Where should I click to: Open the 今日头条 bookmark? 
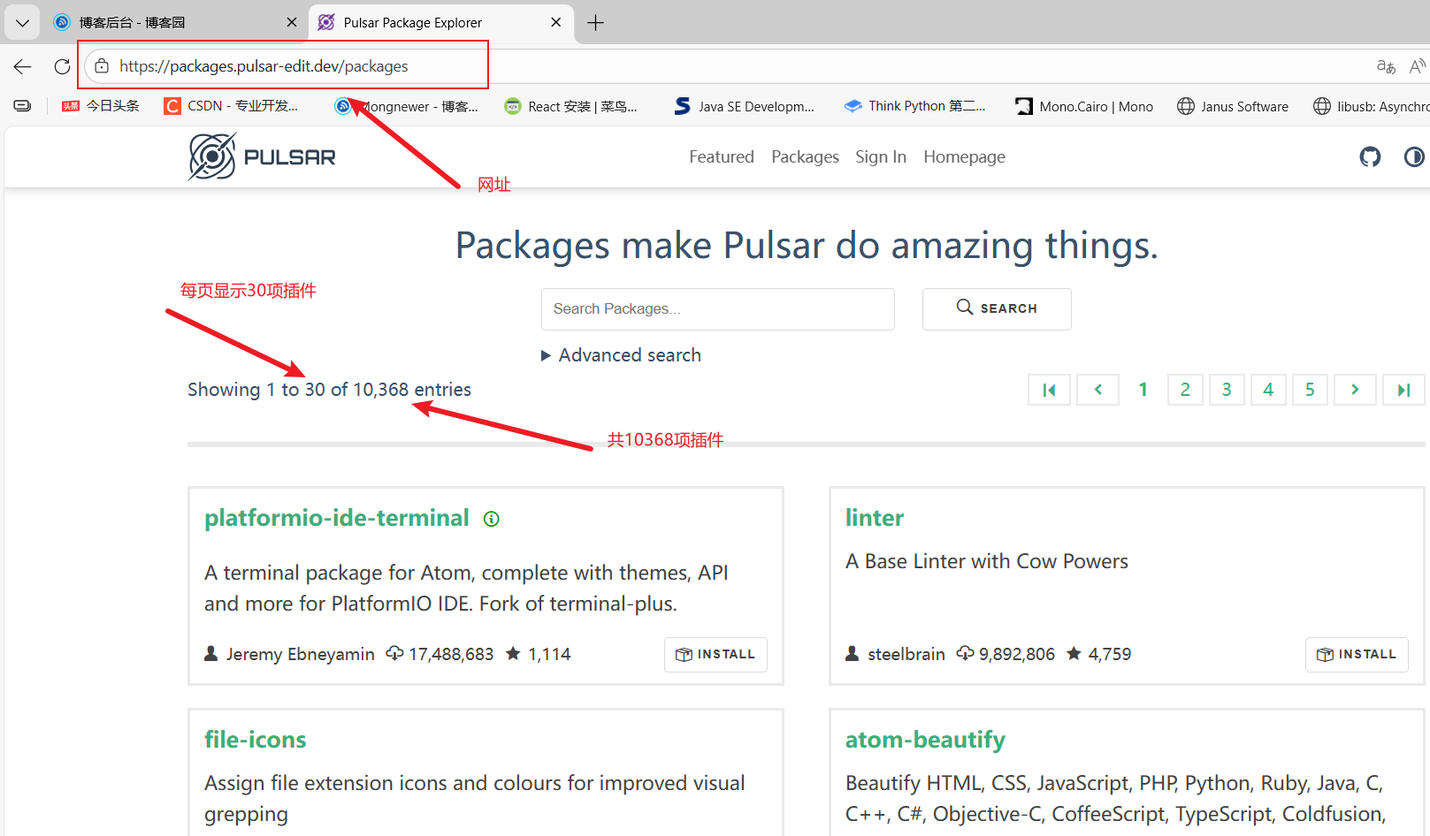(101, 106)
